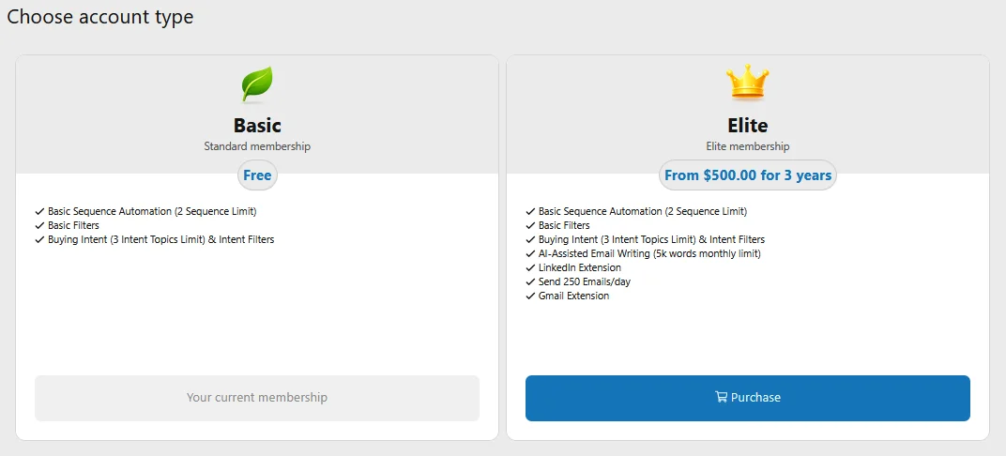Click Basic plan's Buying Intent feature text
Image resolution: width=1006 pixels, height=456 pixels.
click(x=160, y=240)
